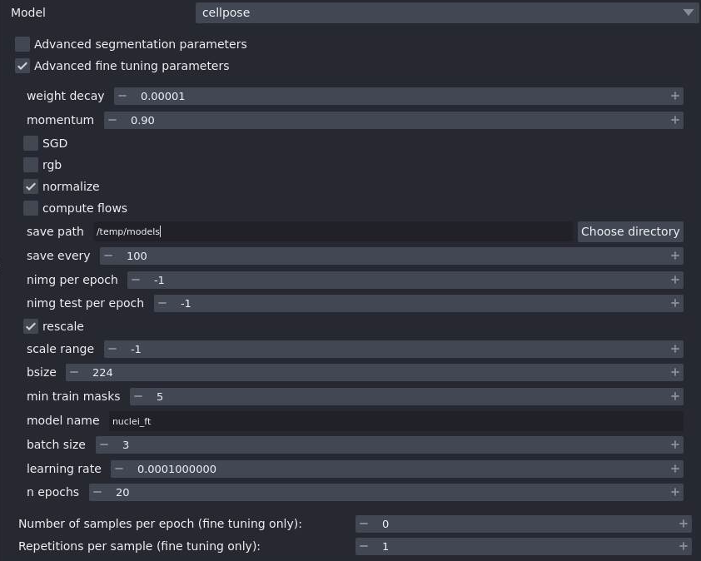Click into the save path text field
This screenshot has width=701, height=561.
tap(333, 231)
